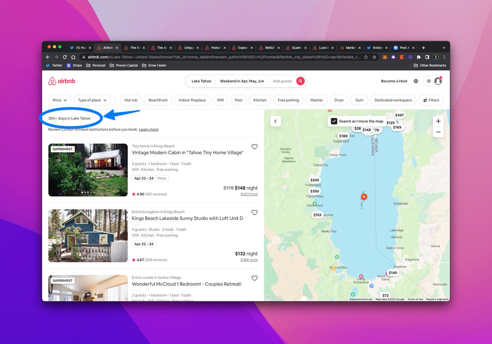Switch to the Post A browser tab
This screenshot has height=344, width=492.
[404, 48]
